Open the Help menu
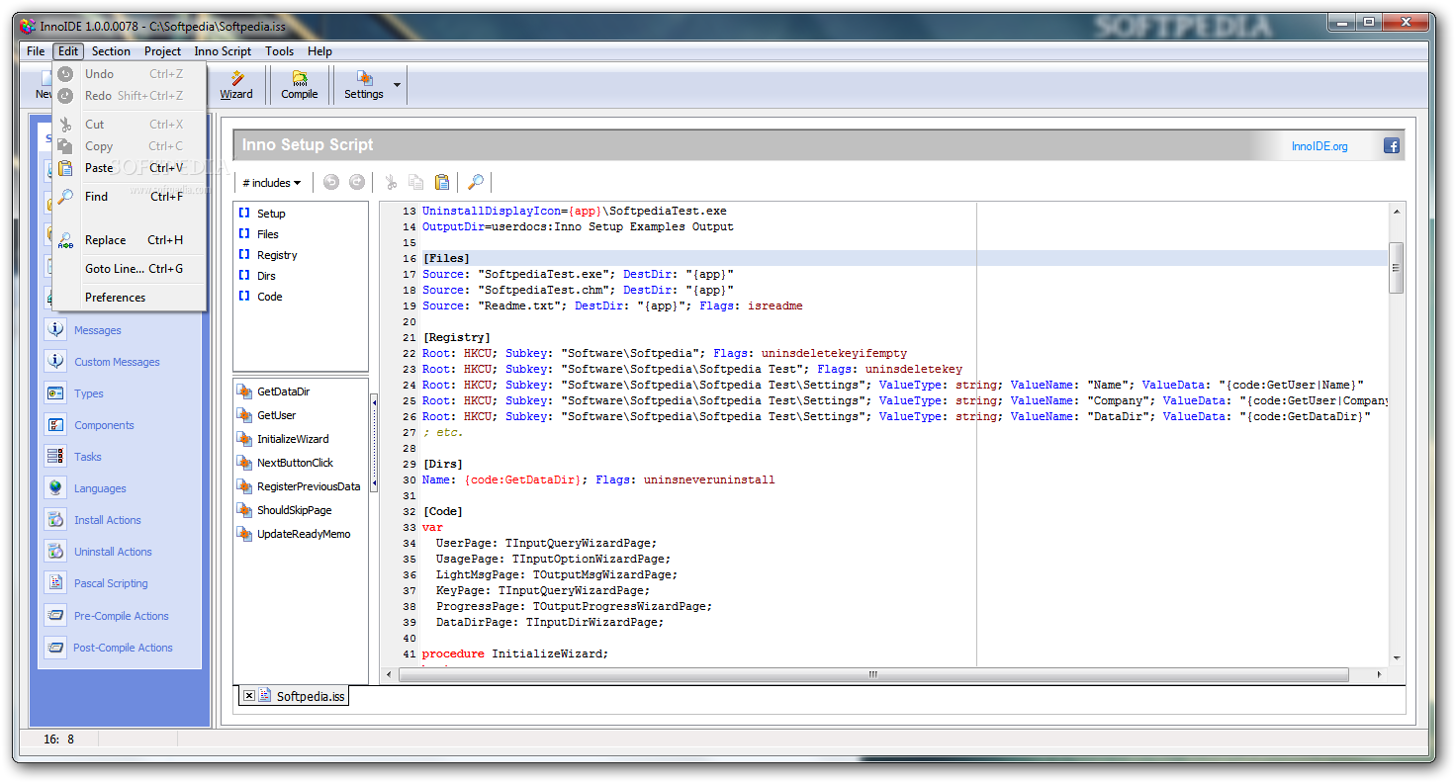 point(319,51)
